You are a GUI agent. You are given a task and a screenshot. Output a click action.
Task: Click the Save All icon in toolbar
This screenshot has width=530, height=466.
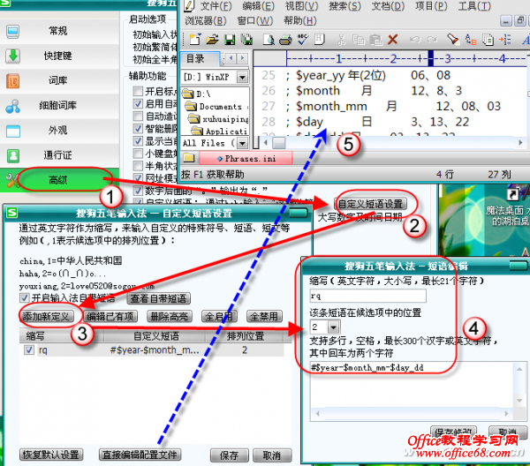tap(246, 40)
